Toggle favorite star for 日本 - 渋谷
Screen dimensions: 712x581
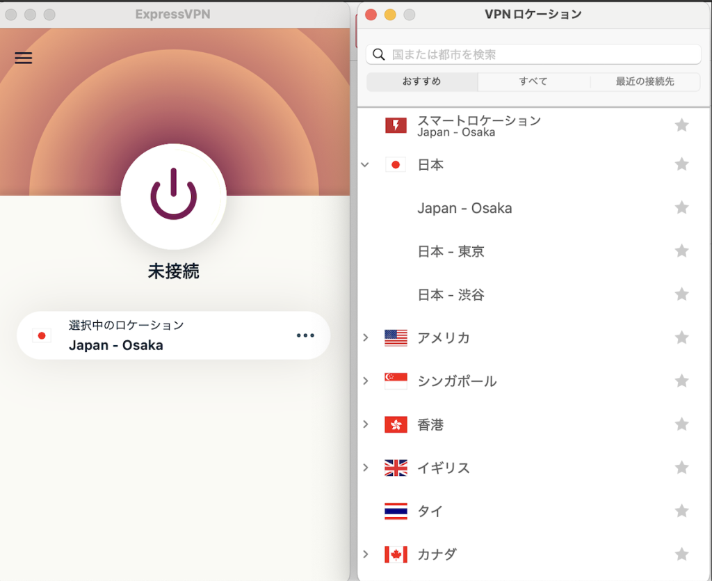(681, 294)
